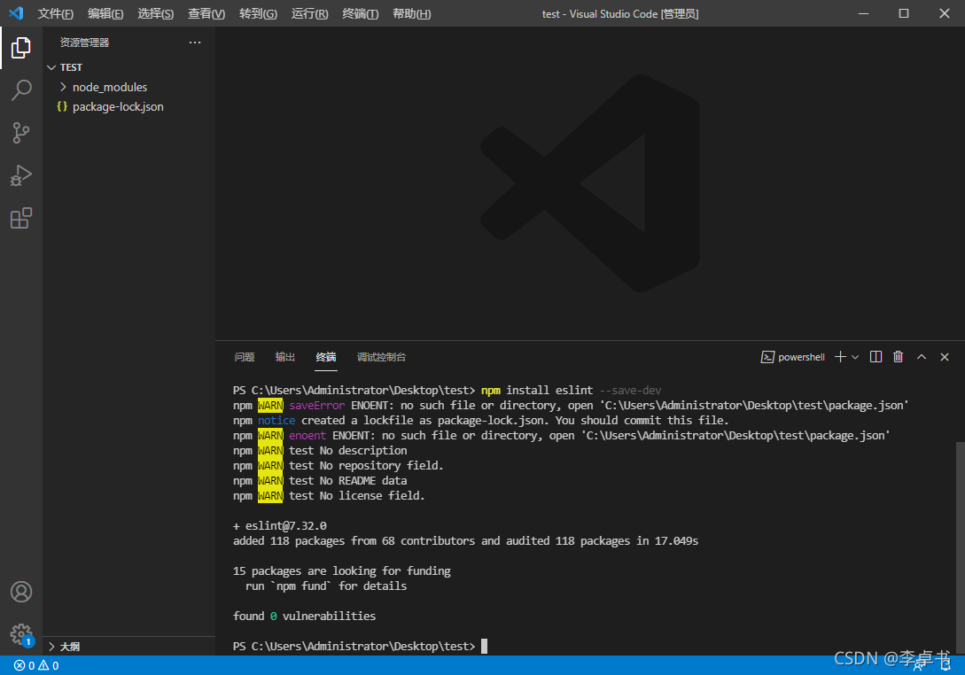965x675 pixels.
Task: Click the VS Code logo icon in title bar
Action: click(16, 13)
